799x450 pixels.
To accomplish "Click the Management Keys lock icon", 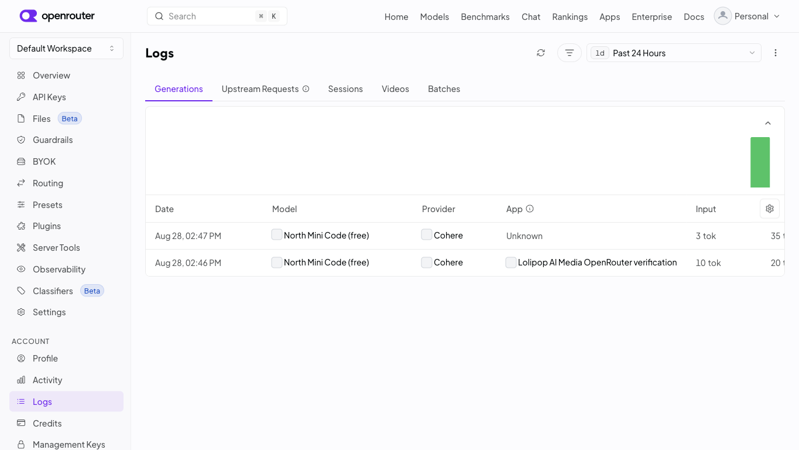I will (x=21, y=445).
